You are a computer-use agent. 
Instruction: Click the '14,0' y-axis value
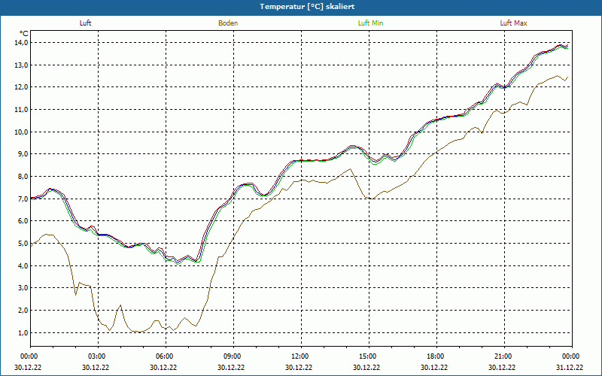coord(22,43)
